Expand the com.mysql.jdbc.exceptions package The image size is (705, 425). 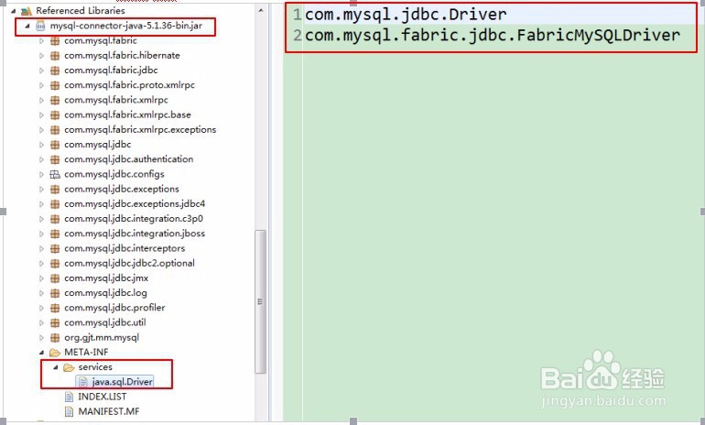[41, 190]
